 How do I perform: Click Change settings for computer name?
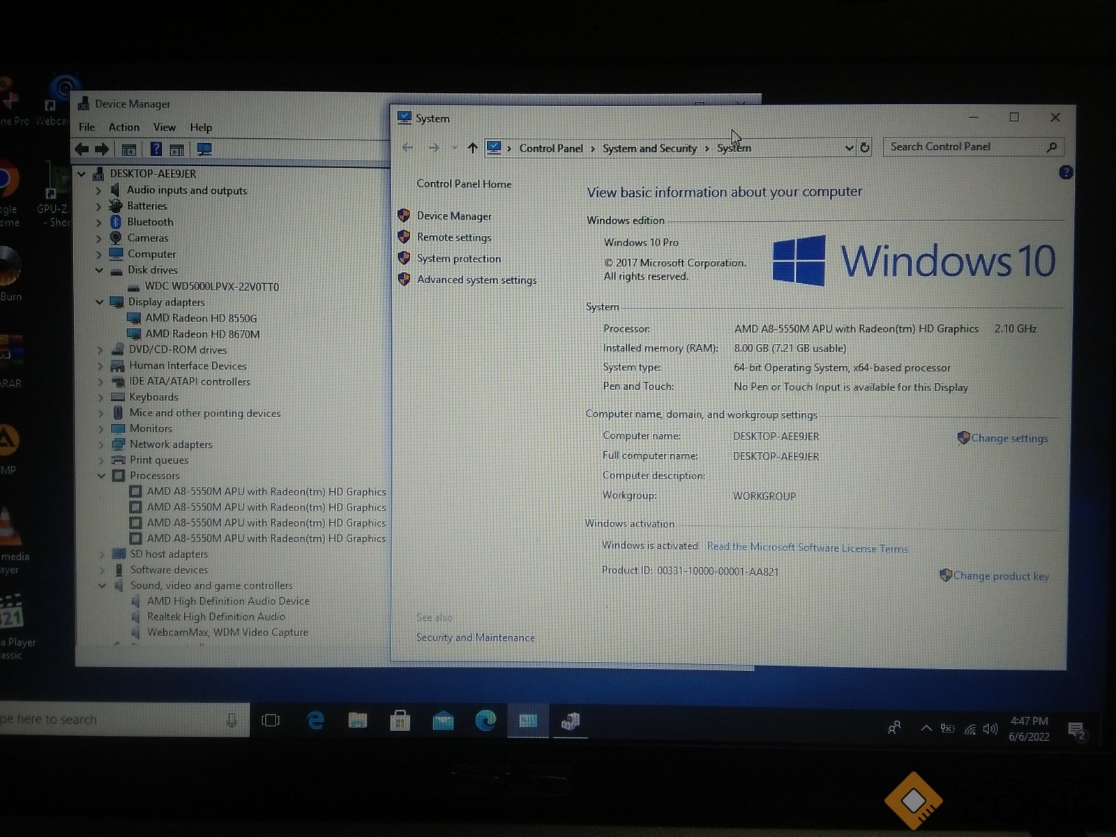(1009, 438)
